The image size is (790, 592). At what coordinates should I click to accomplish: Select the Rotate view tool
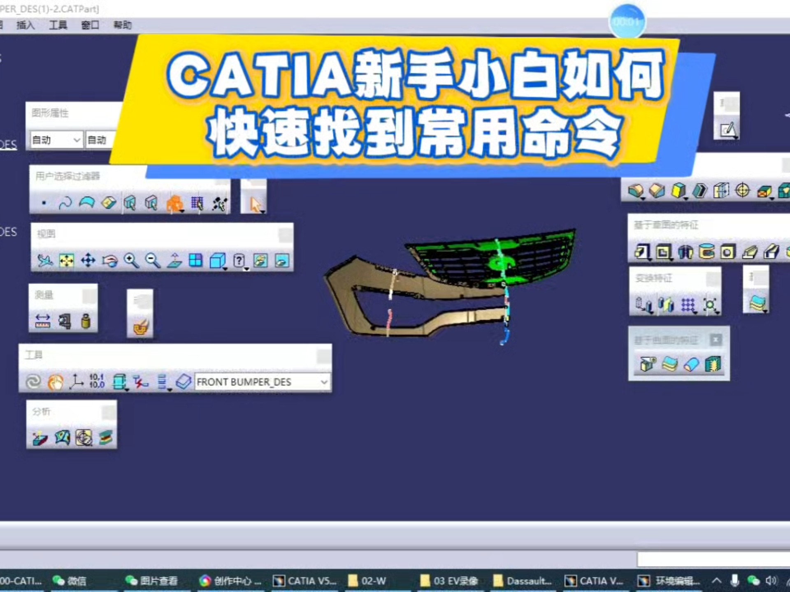coord(109,260)
